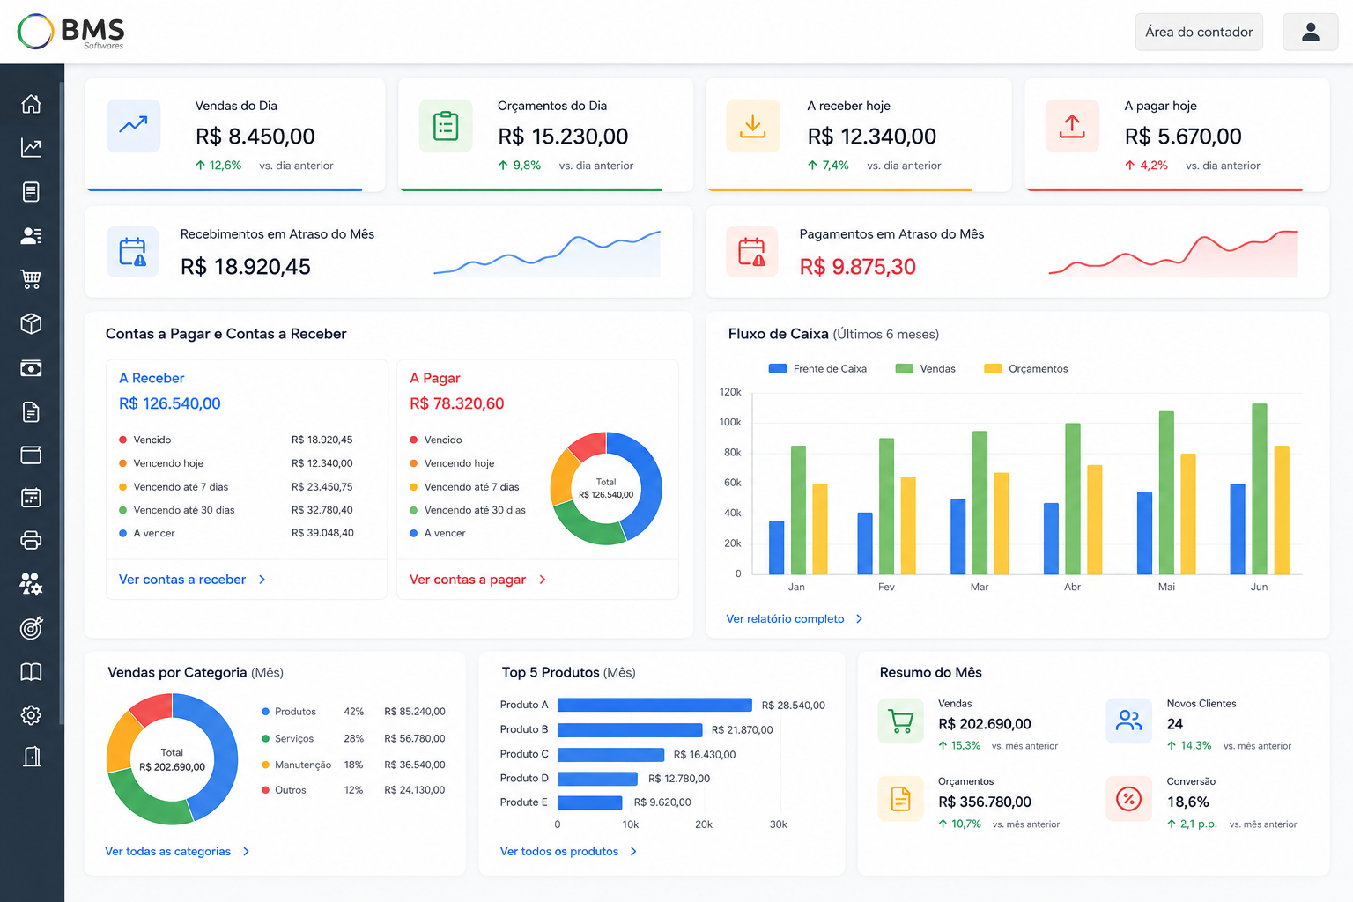
Task: Click the Resumo do Mês Vendas cart icon
Action: coord(901,721)
